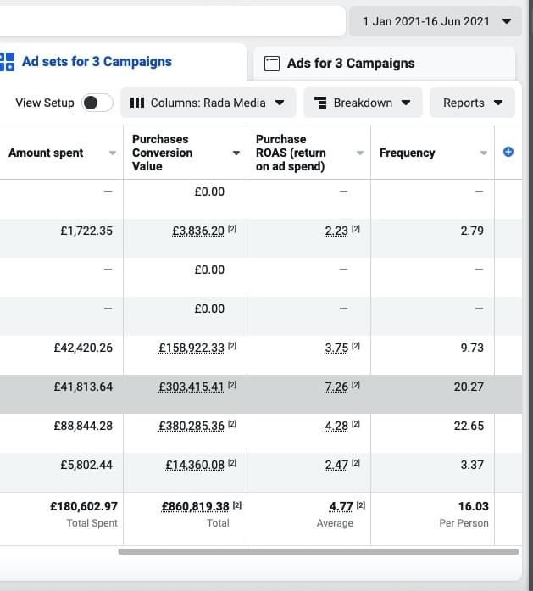533x591 pixels.
Task: Open the Reports dropdown menu
Action: pos(472,103)
